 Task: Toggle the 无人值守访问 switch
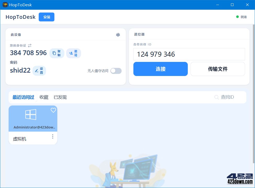click(116, 71)
